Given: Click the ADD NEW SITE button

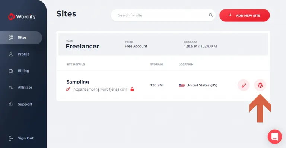Looking at the screenshot, I should (x=244, y=15).
